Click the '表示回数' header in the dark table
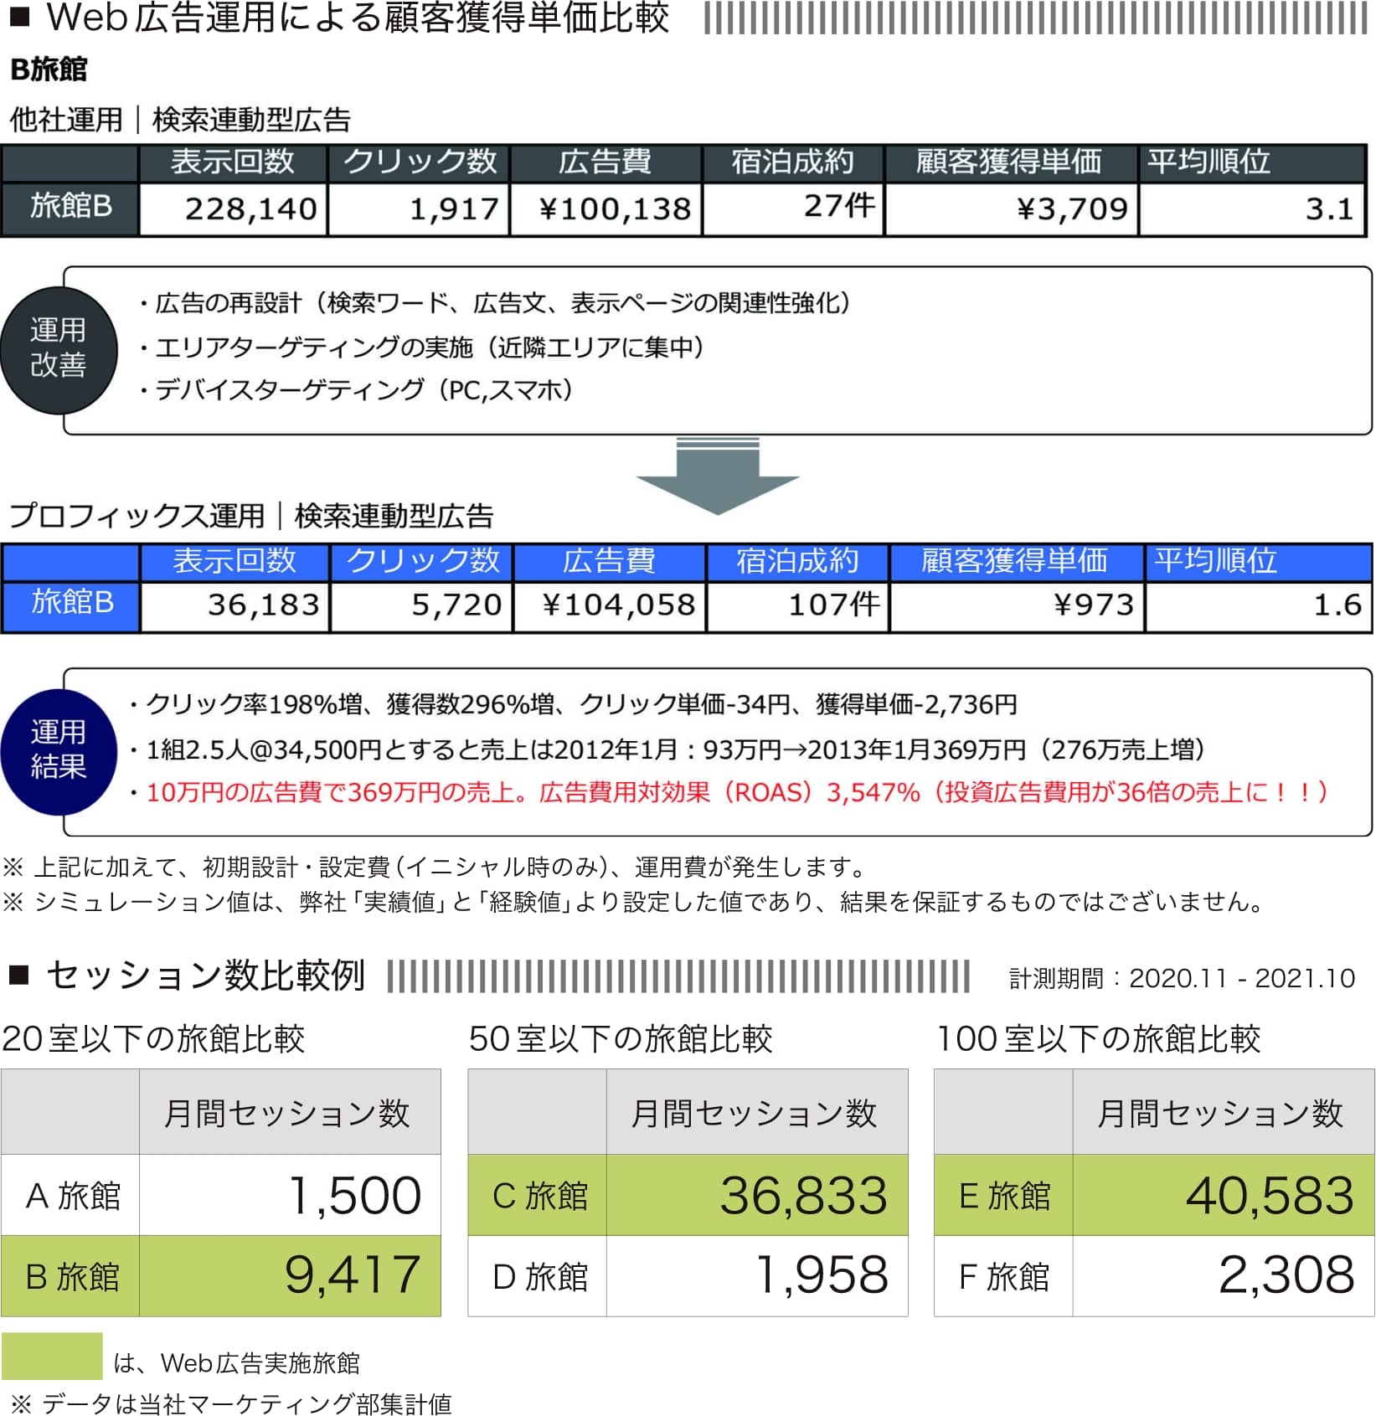1376x1416 pixels. coord(233,162)
